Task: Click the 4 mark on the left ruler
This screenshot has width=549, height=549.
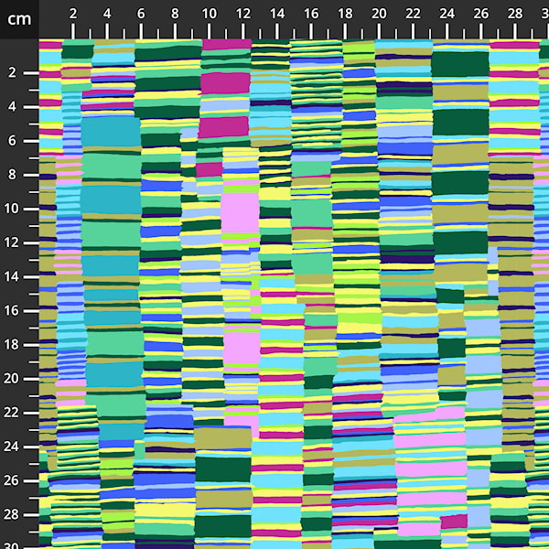Action: tap(15, 107)
